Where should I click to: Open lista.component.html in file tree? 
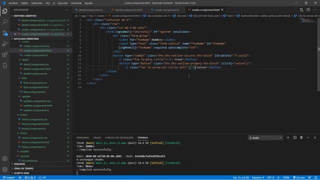(36, 87)
